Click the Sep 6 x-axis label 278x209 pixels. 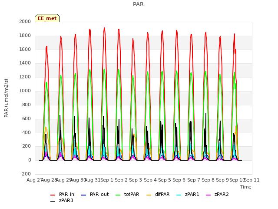click(x=179, y=180)
